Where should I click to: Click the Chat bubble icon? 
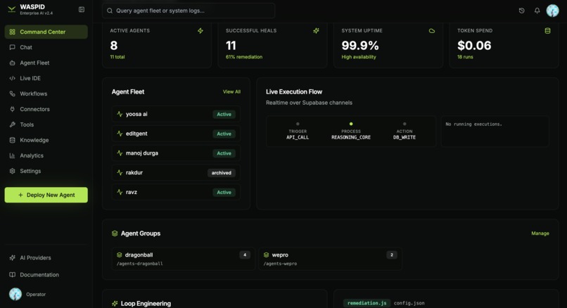tap(12, 47)
